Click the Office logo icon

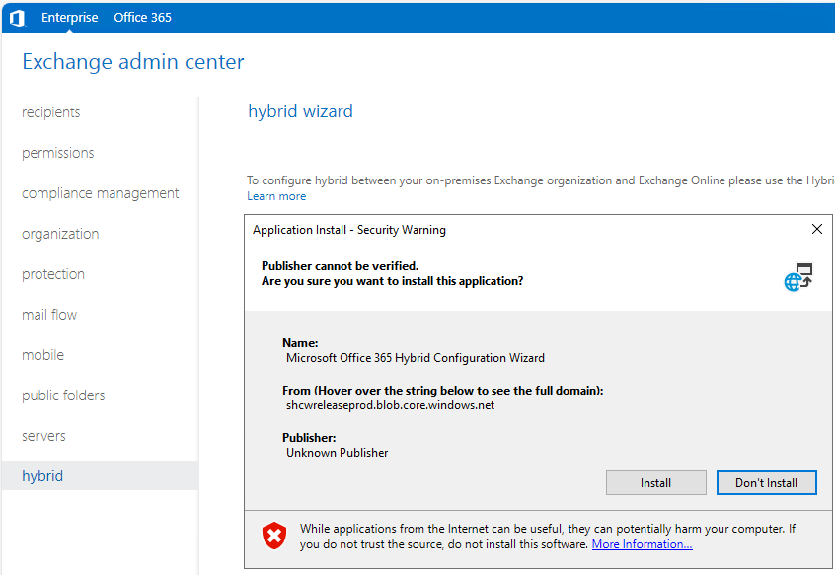point(17,18)
